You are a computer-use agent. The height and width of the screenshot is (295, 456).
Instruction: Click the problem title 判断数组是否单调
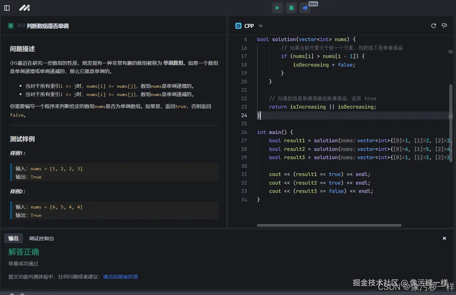tap(47, 26)
